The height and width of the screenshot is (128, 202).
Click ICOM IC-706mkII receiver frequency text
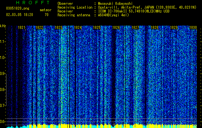[x=134, y=11]
